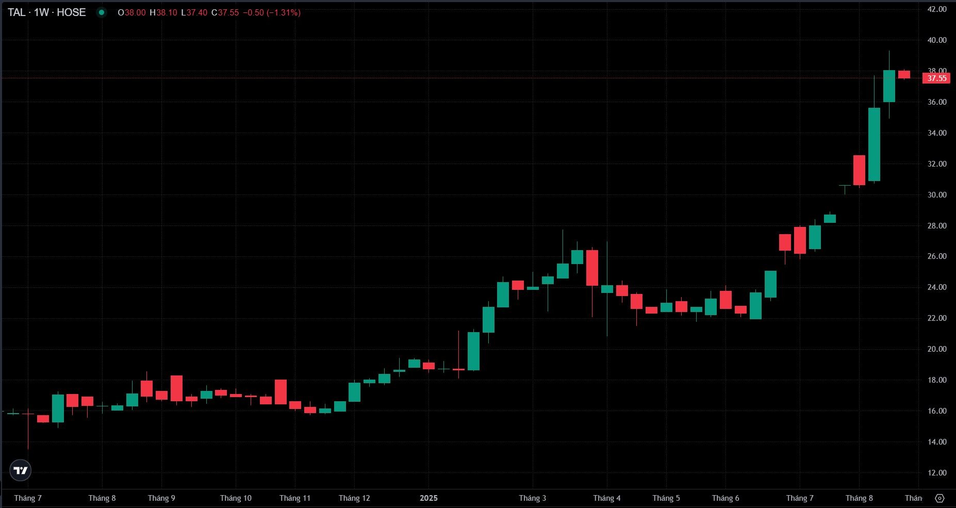Click the TAL · 1W · HOSE symbol title
The width and height of the screenshot is (956, 508).
click(47, 12)
